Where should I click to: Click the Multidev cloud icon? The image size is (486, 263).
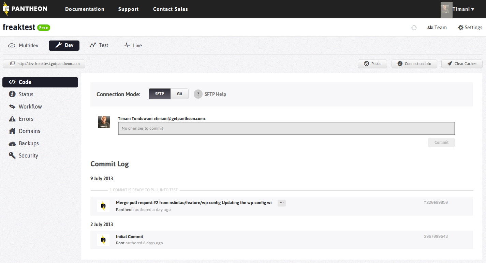point(12,46)
